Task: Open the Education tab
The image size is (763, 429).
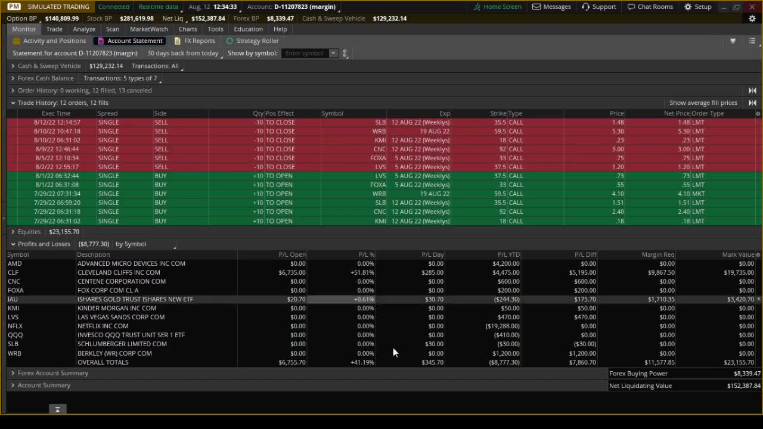Action: click(248, 29)
